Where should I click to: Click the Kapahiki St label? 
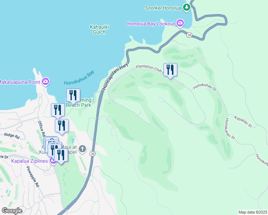click(243, 121)
